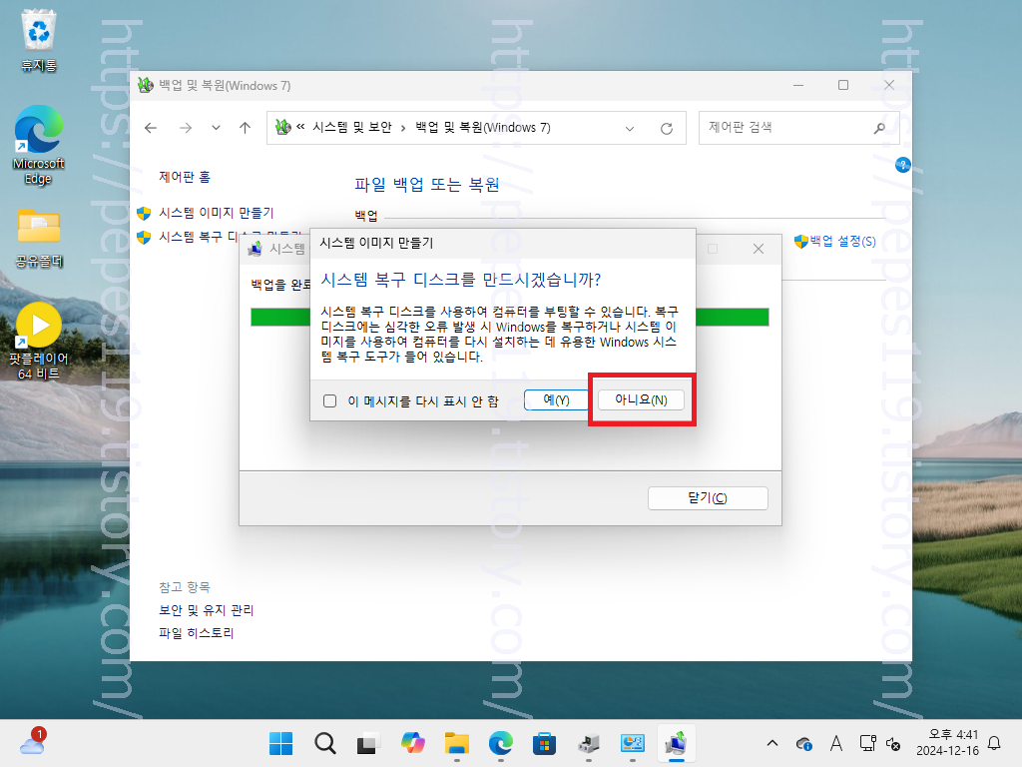The width and height of the screenshot is (1022, 767).
Task: Open the recent locations chevron
Action: (x=216, y=128)
